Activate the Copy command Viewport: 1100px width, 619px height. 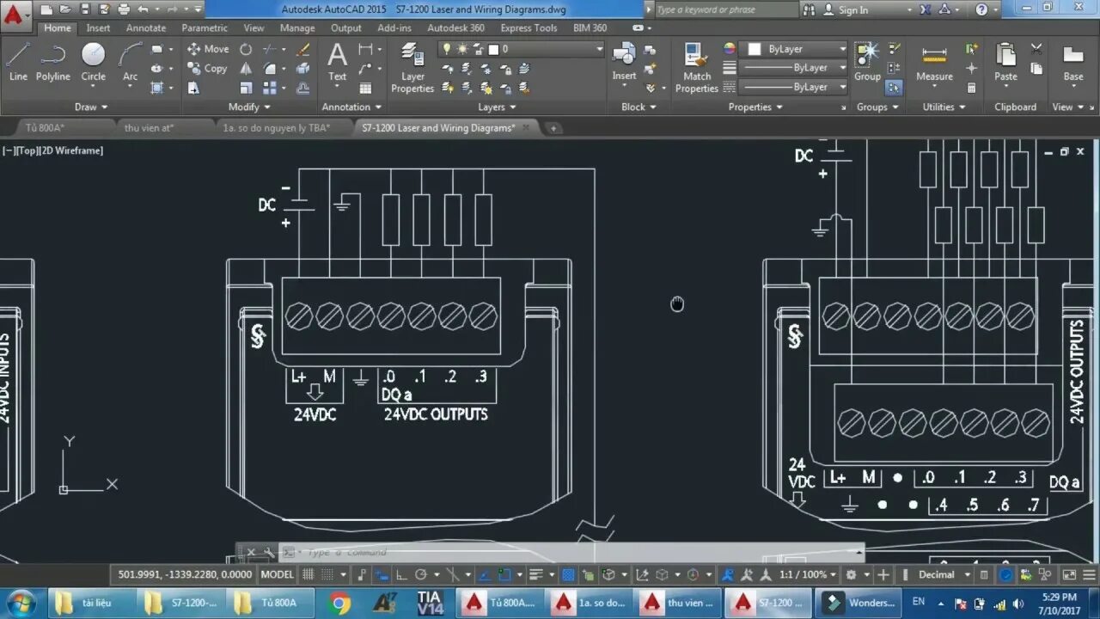coord(208,69)
